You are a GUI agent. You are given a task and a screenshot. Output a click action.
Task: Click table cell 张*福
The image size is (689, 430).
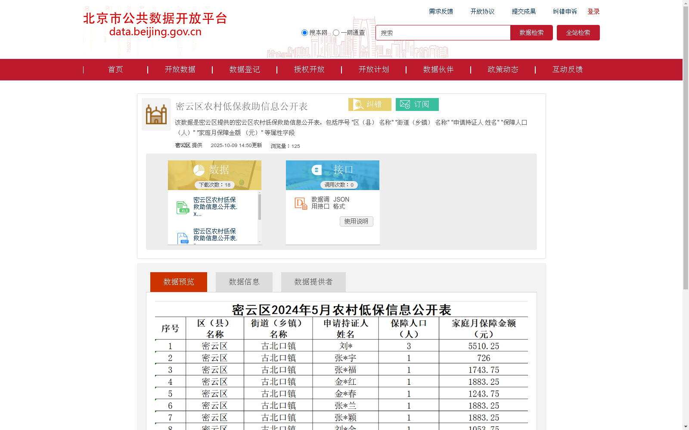[346, 370]
